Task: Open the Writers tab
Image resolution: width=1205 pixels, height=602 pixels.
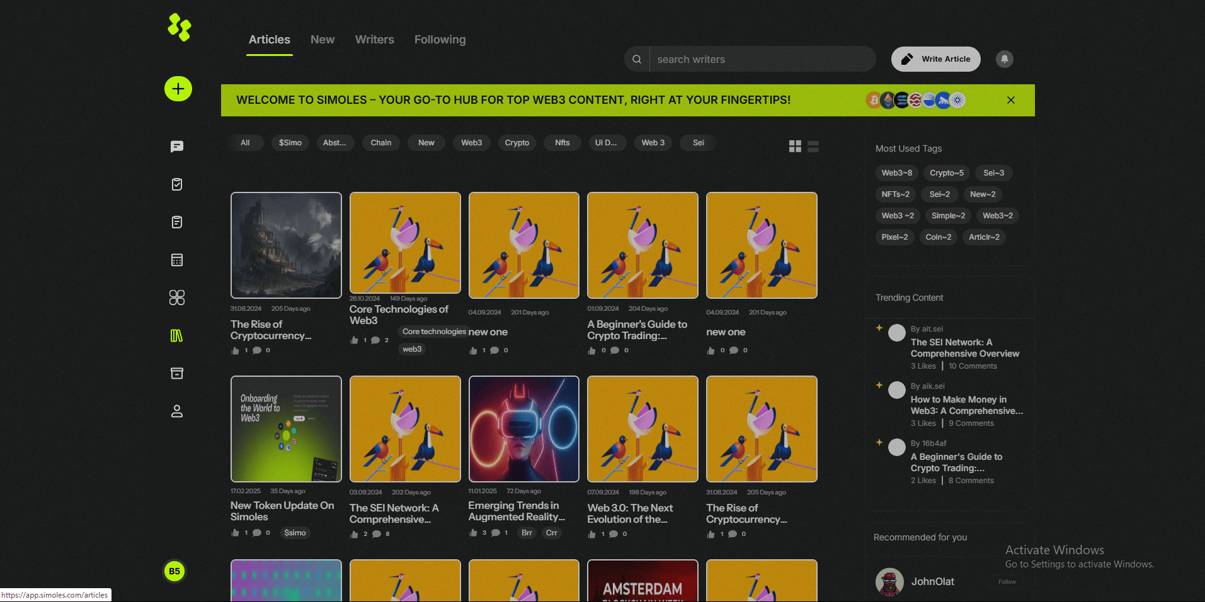Action: tap(374, 40)
